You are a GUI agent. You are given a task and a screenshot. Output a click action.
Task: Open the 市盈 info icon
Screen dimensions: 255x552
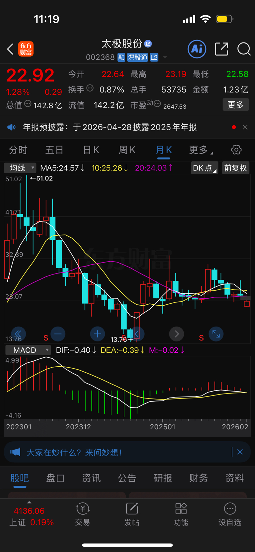[157, 104]
